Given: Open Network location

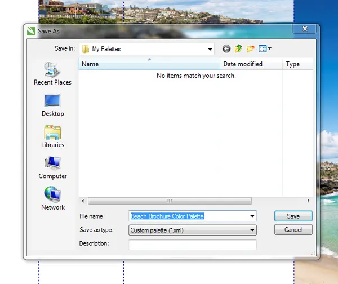Looking at the screenshot, I should click(x=53, y=198).
